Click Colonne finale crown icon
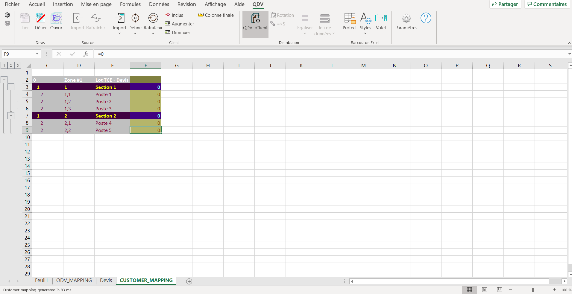Image resolution: width=572 pixels, height=294 pixels. click(x=201, y=15)
